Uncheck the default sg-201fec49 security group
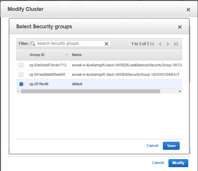This screenshot has height=171, width=198. pyautogui.click(x=21, y=84)
